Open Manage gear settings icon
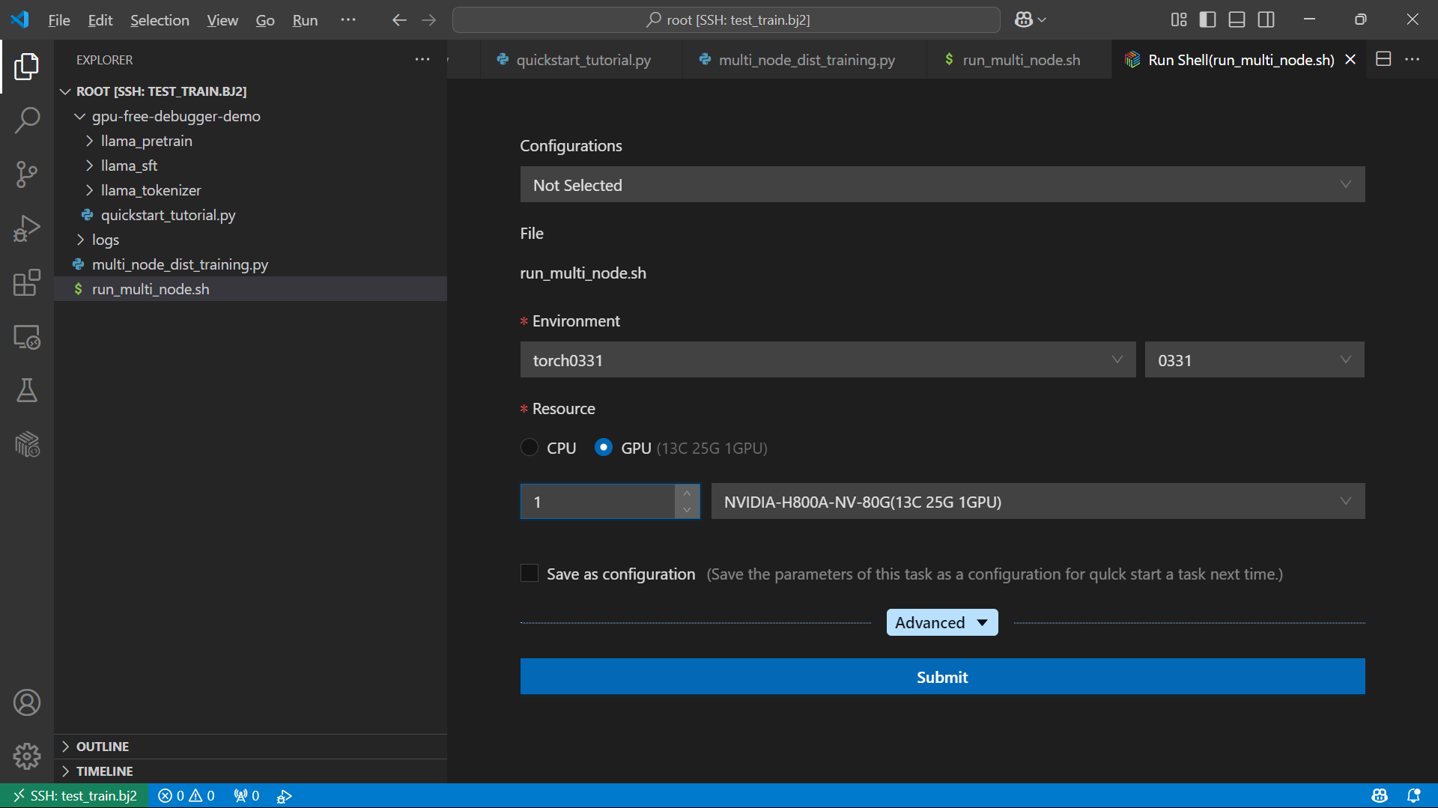Viewport: 1438px width, 808px height. pyautogui.click(x=27, y=756)
